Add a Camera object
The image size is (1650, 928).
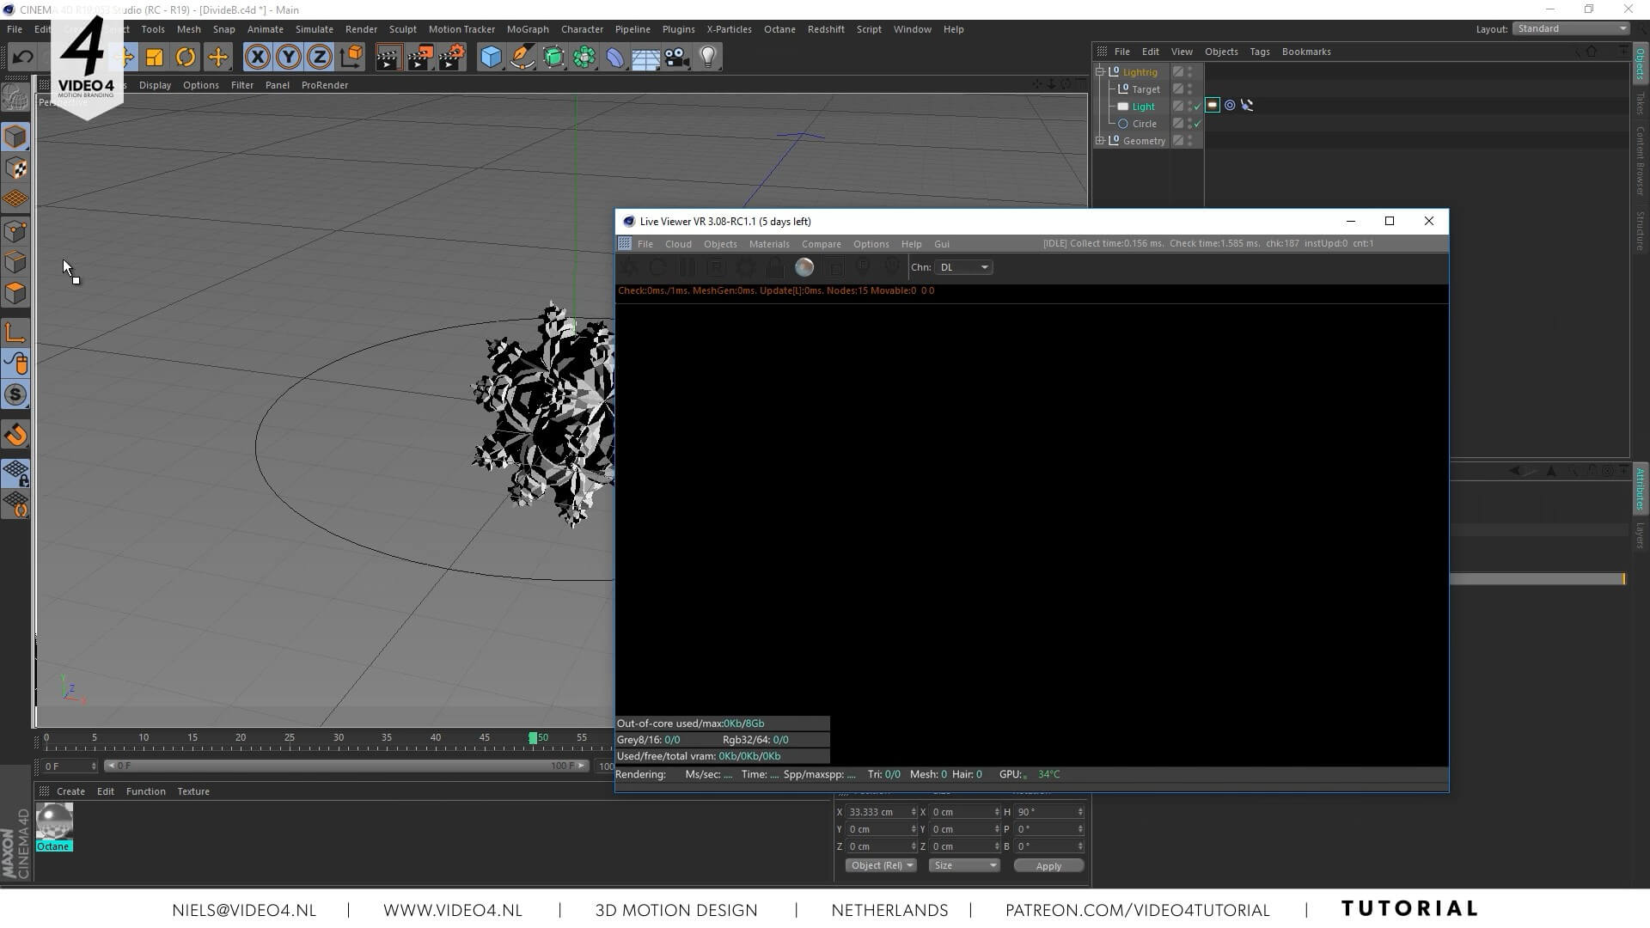coord(677,58)
